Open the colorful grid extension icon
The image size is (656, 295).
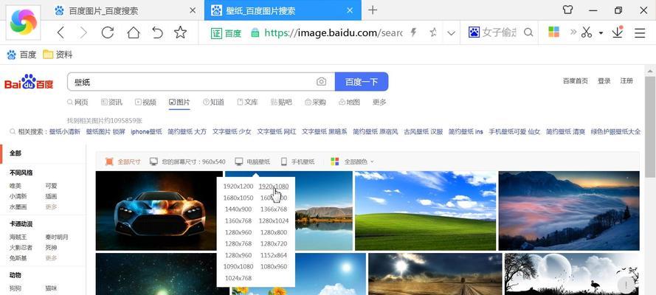[554, 32]
